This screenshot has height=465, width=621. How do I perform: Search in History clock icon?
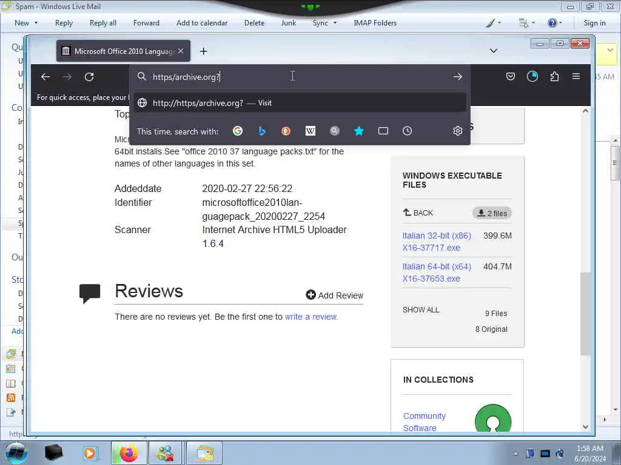click(x=407, y=131)
